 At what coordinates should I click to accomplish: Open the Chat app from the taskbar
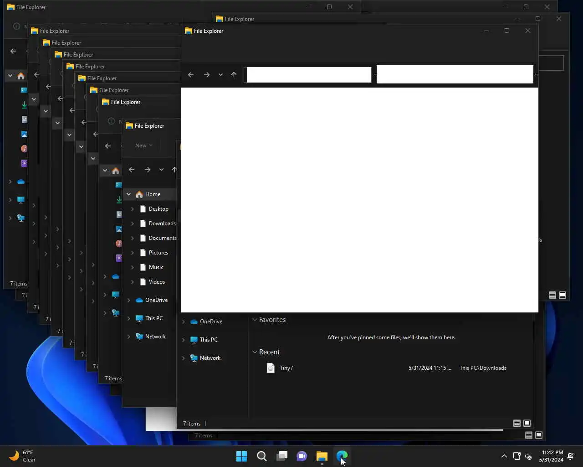pyautogui.click(x=302, y=456)
